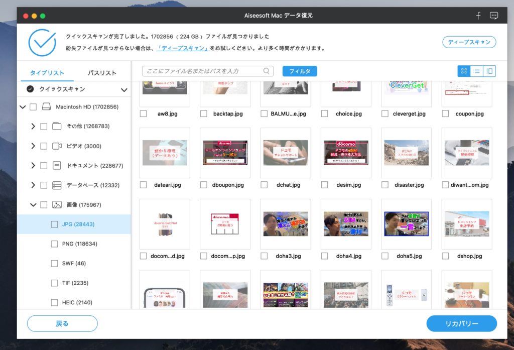This screenshot has height=350, width=514.
Task: Tick the JPG (28443) checkbox
Action: (54, 224)
